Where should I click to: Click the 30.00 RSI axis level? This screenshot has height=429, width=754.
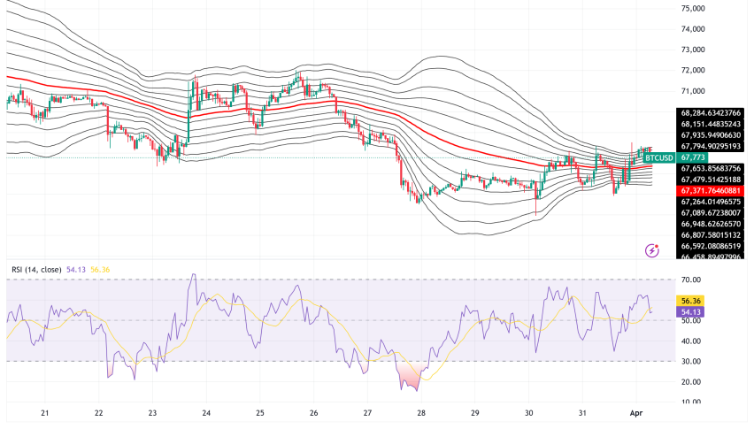point(690,362)
